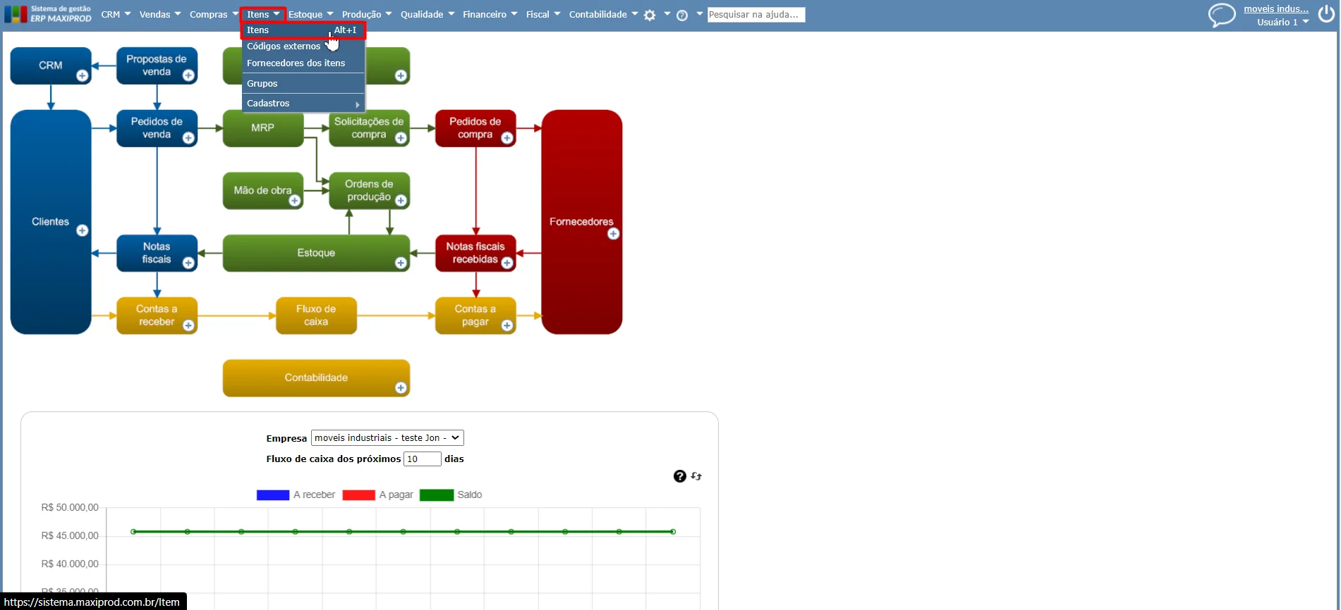Click the refresh icon above the chart

tap(697, 476)
